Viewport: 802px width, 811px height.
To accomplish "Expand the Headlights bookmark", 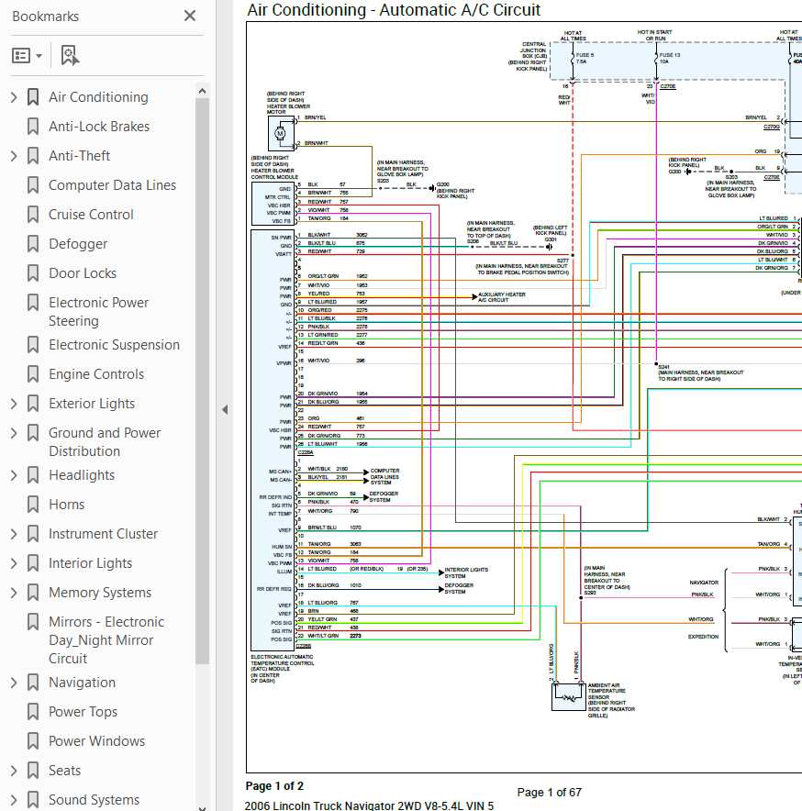I will (14, 475).
